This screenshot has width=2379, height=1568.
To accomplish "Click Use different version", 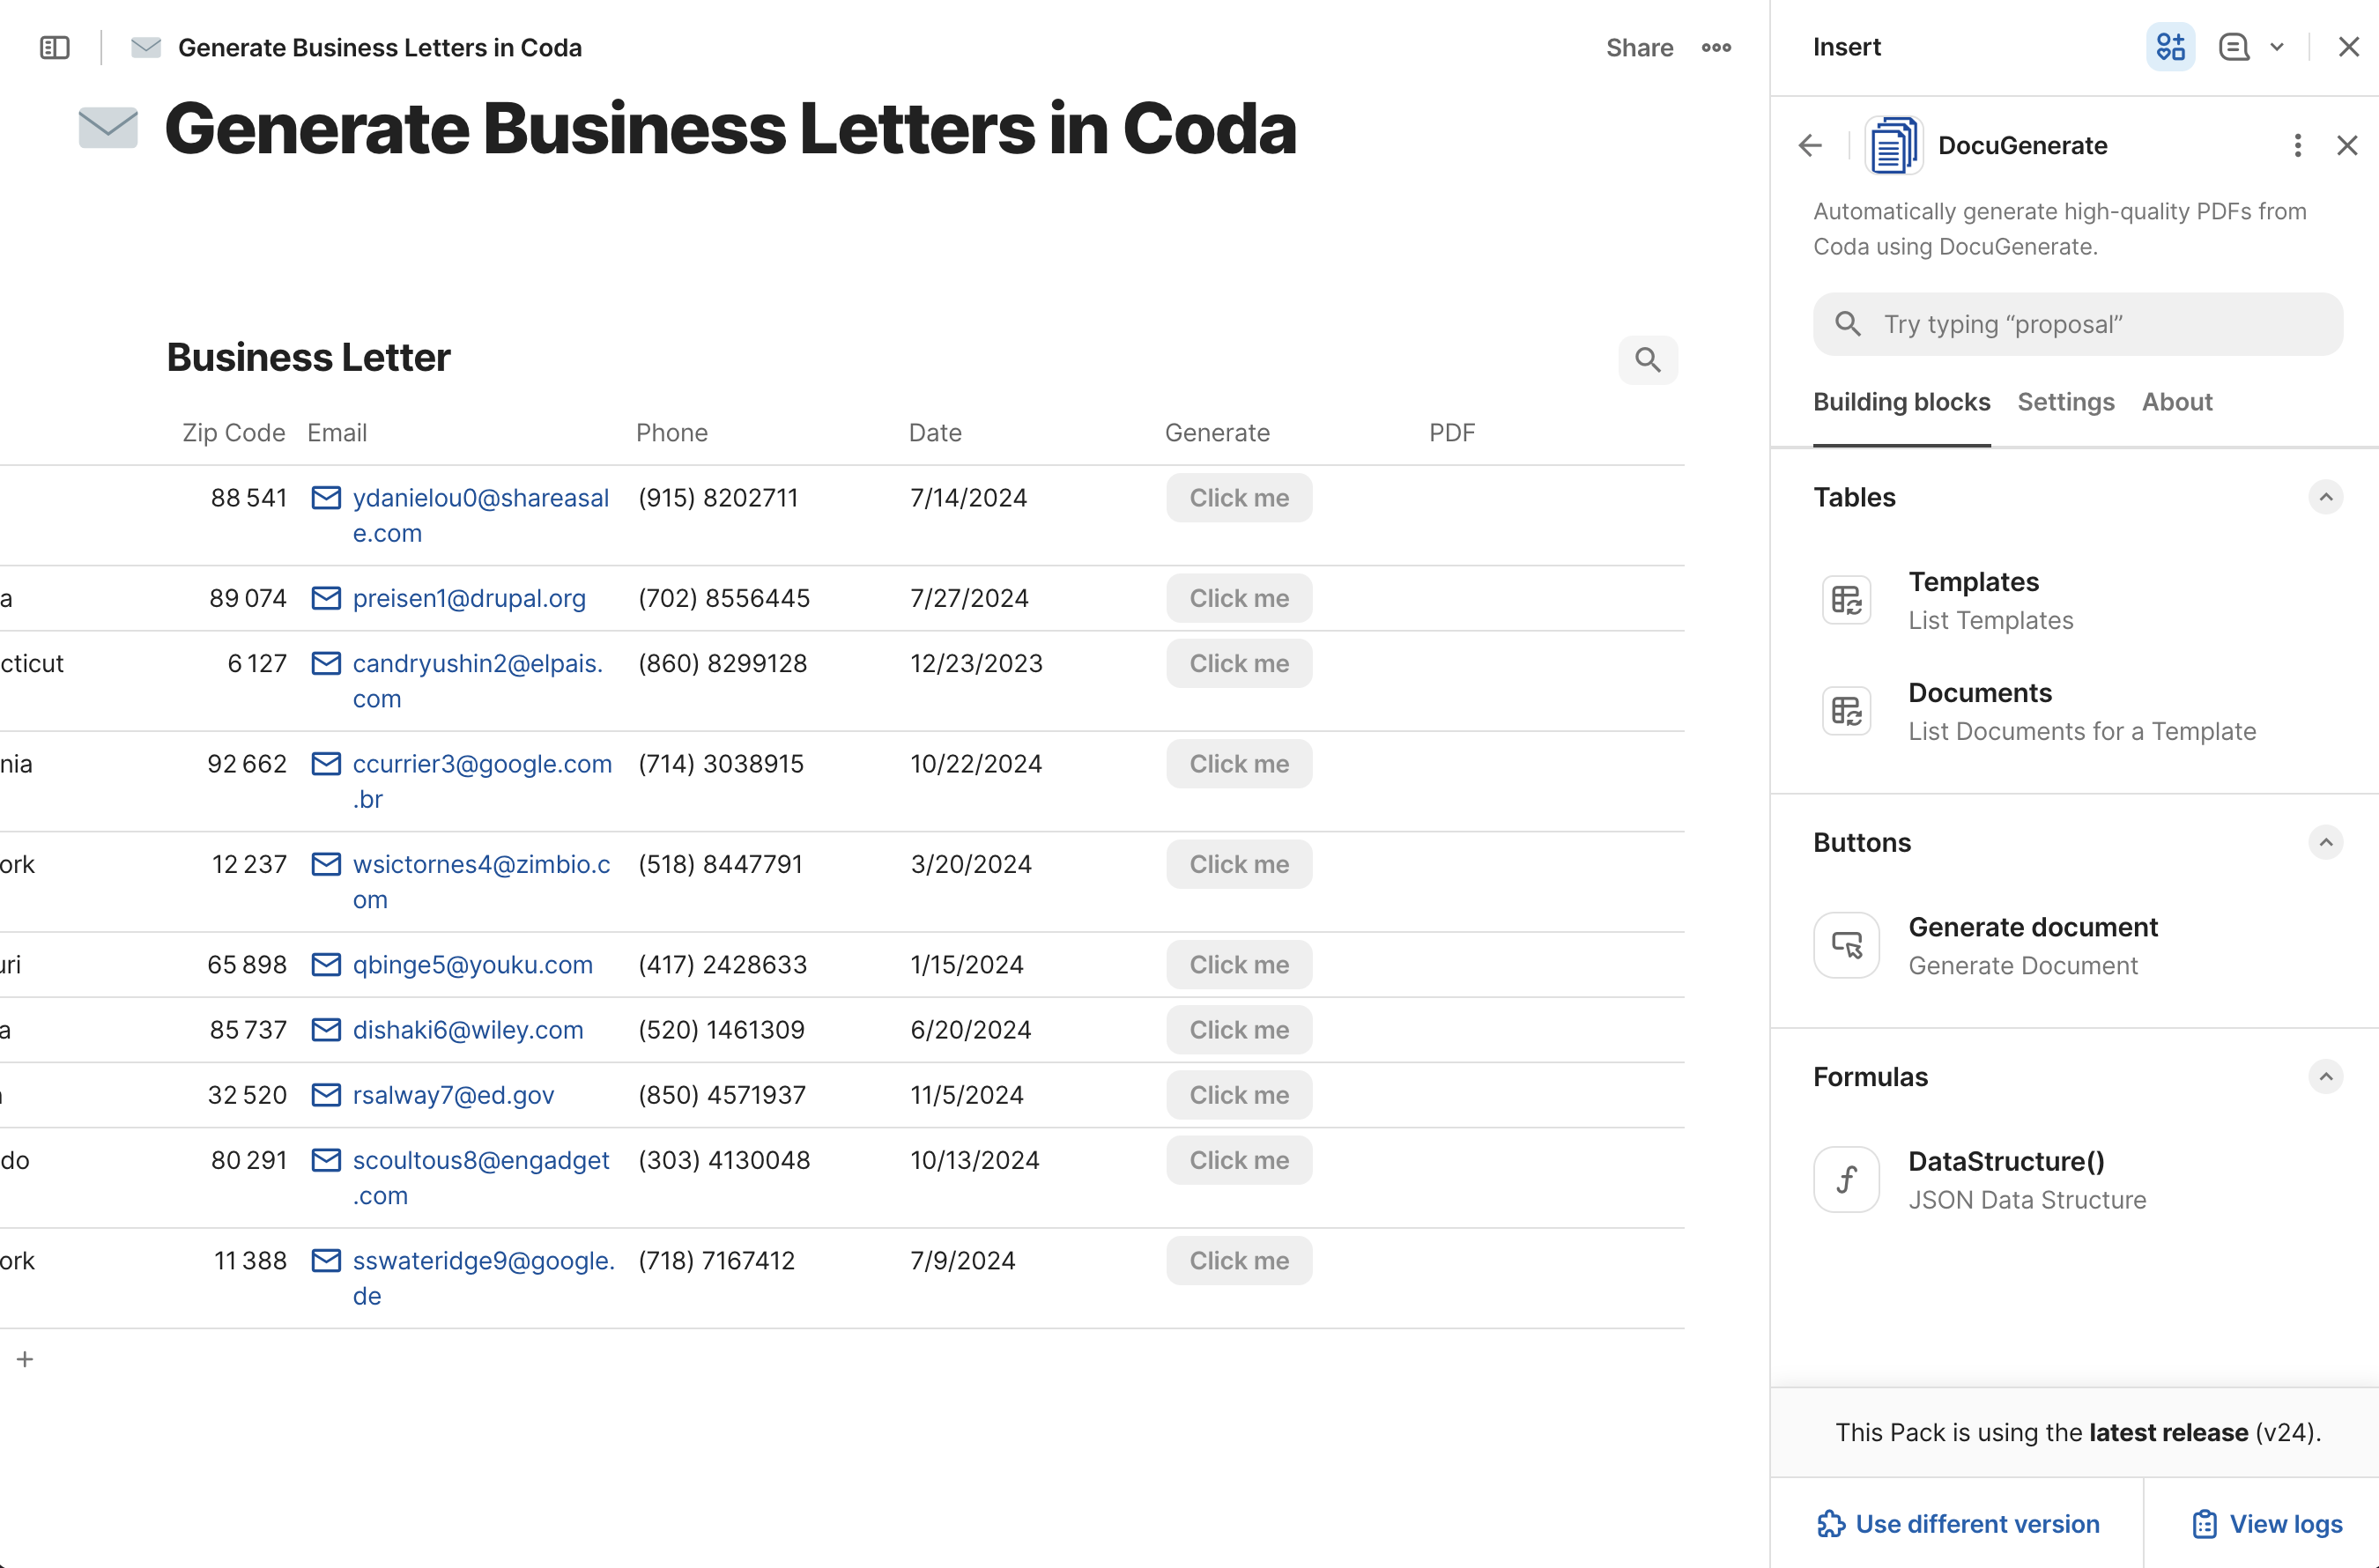I will coord(1957,1523).
